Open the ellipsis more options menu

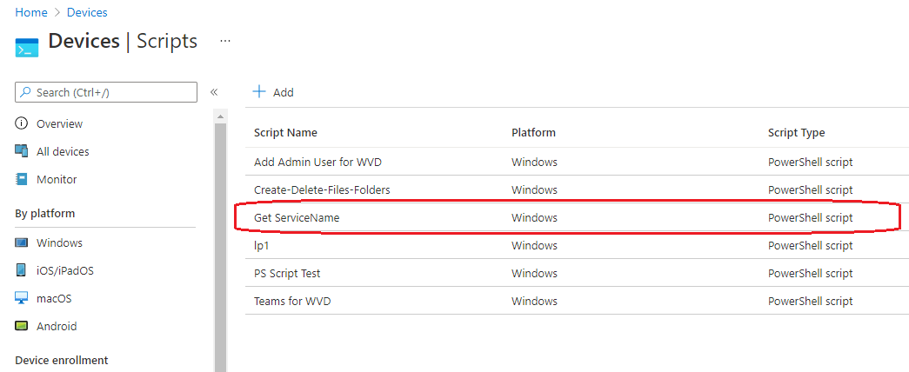click(225, 41)
